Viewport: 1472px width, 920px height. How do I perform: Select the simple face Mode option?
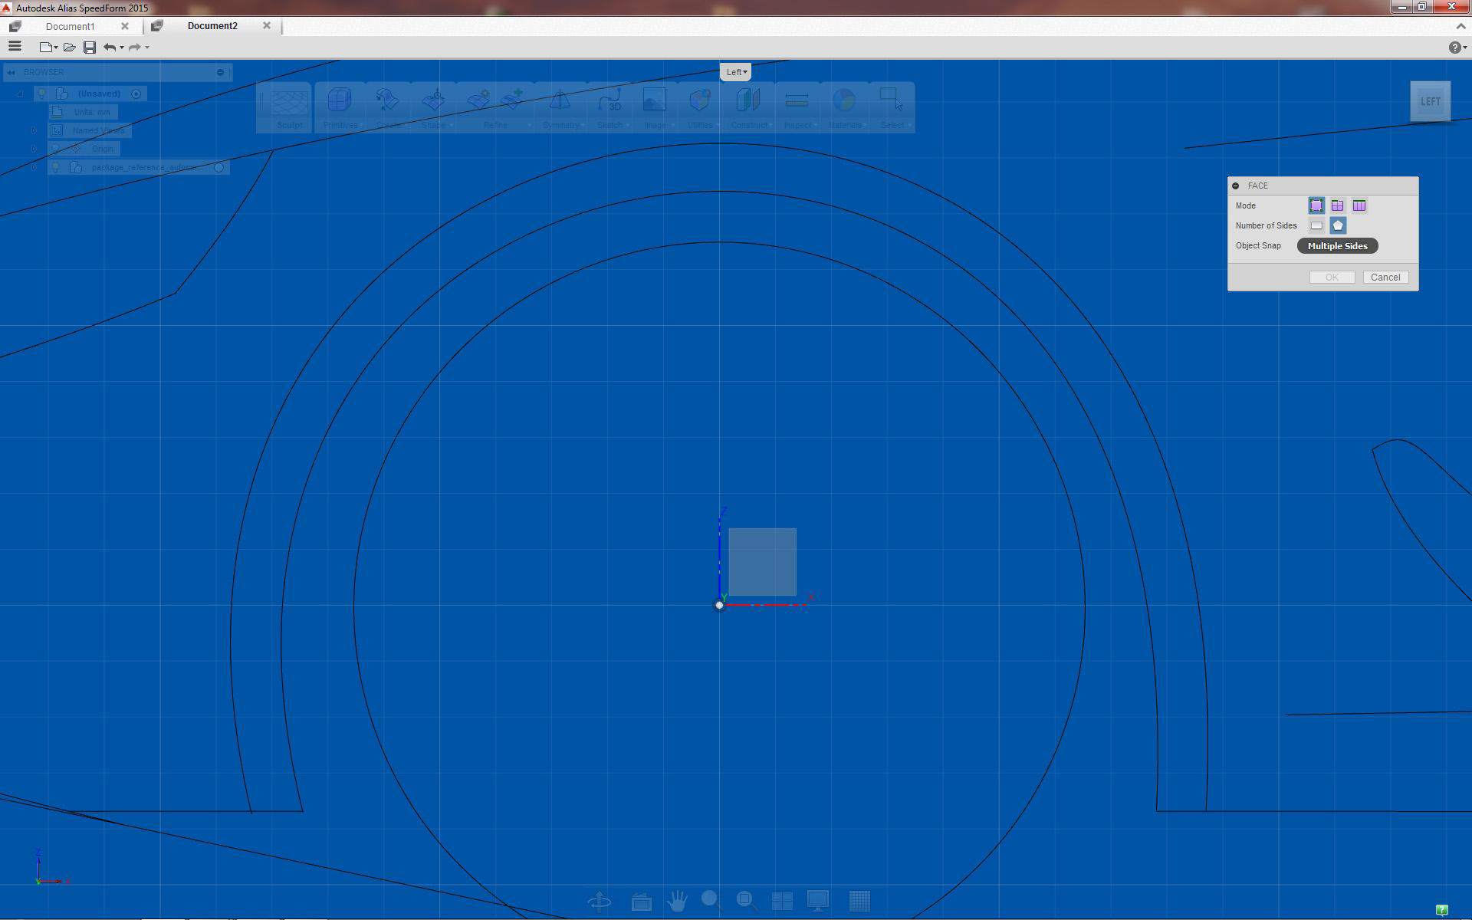1316,205
